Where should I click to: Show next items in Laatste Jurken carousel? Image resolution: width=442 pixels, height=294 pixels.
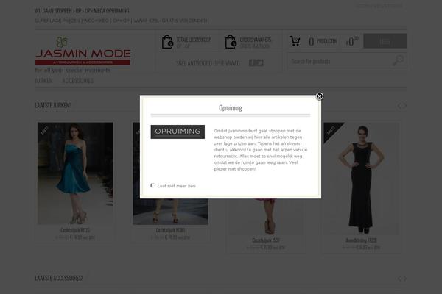point(404,106)
